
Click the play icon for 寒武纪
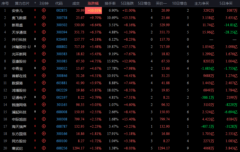[x=44, y=148]
